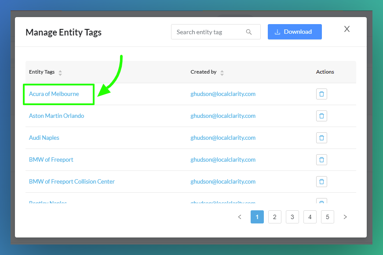Click creator email for Audi Naples
This screenshot has height=255, width=383.
(223, 138)
